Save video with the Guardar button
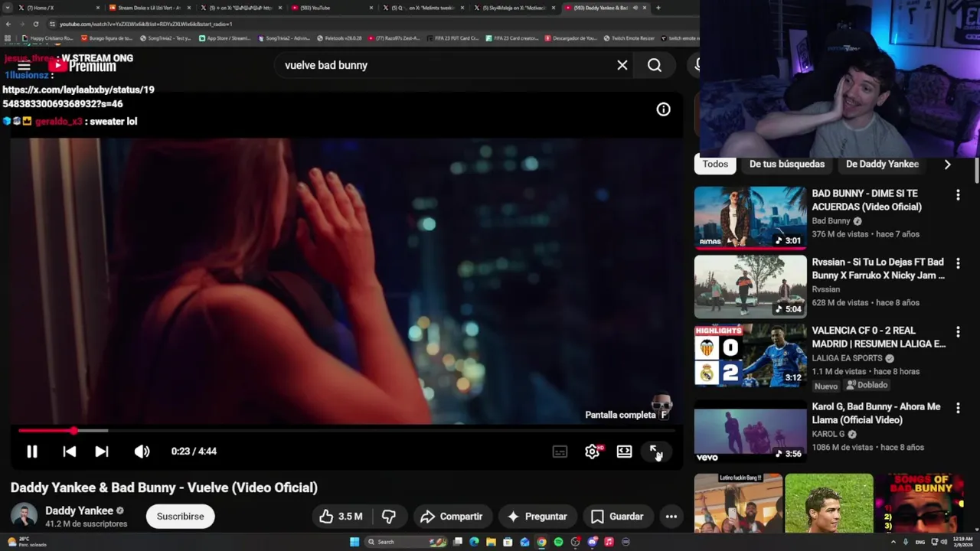This screenshot has width=980, height=551. point(617,517)
